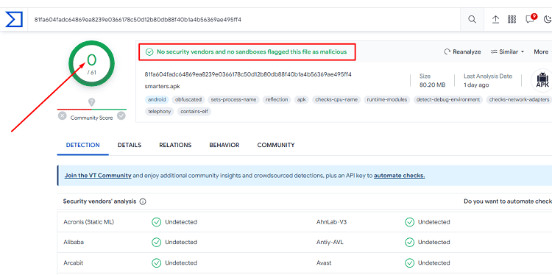Go to the BEHAVIOR tab
The width and height of the screenshot is (552, 275).
[224, 145]
